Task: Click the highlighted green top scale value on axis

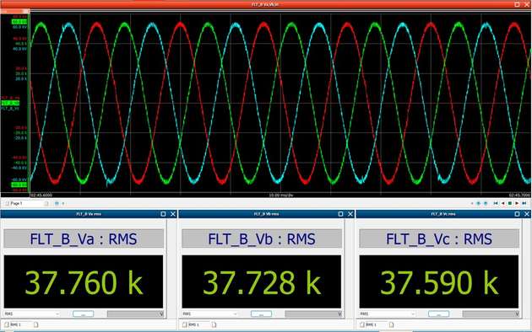Action: (x=19, y=22)
